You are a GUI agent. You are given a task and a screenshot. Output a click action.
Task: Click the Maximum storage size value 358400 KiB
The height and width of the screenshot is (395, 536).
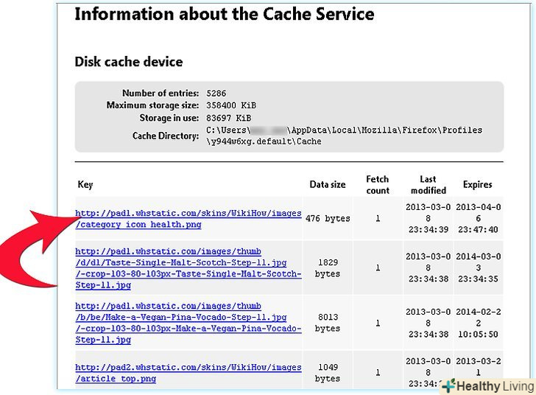[231, 105]
